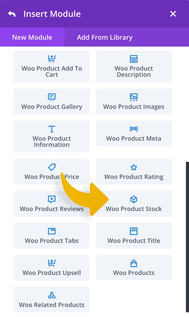This screenshot has height=317, width=189.
Task: Select the Woo Product Gallery icon
Action: point(52,97)
